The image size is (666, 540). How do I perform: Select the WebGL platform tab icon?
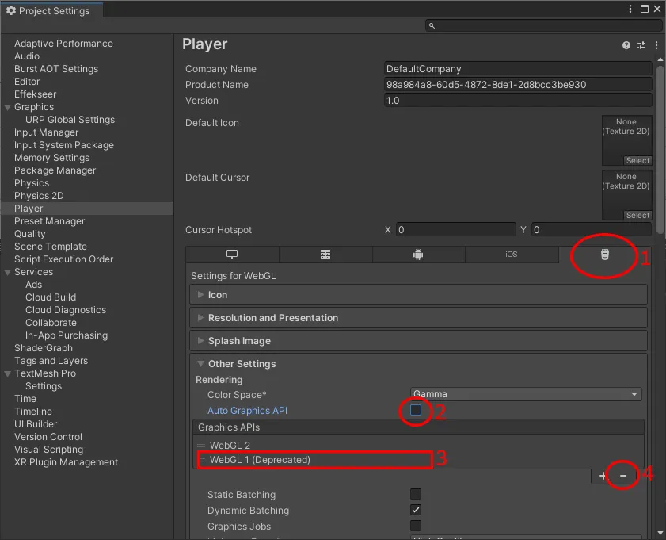click(604, 255)
